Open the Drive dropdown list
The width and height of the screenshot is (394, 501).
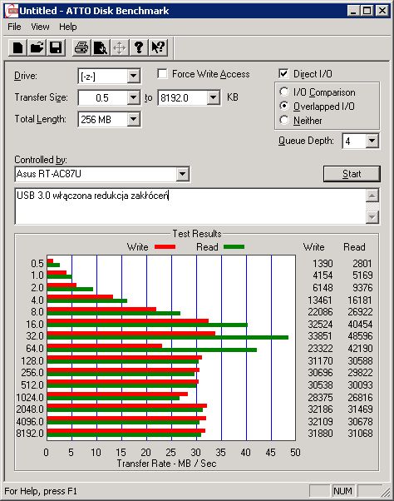coord(133,77)
